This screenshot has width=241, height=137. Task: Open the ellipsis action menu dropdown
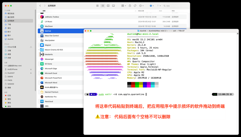click(141, 6)
